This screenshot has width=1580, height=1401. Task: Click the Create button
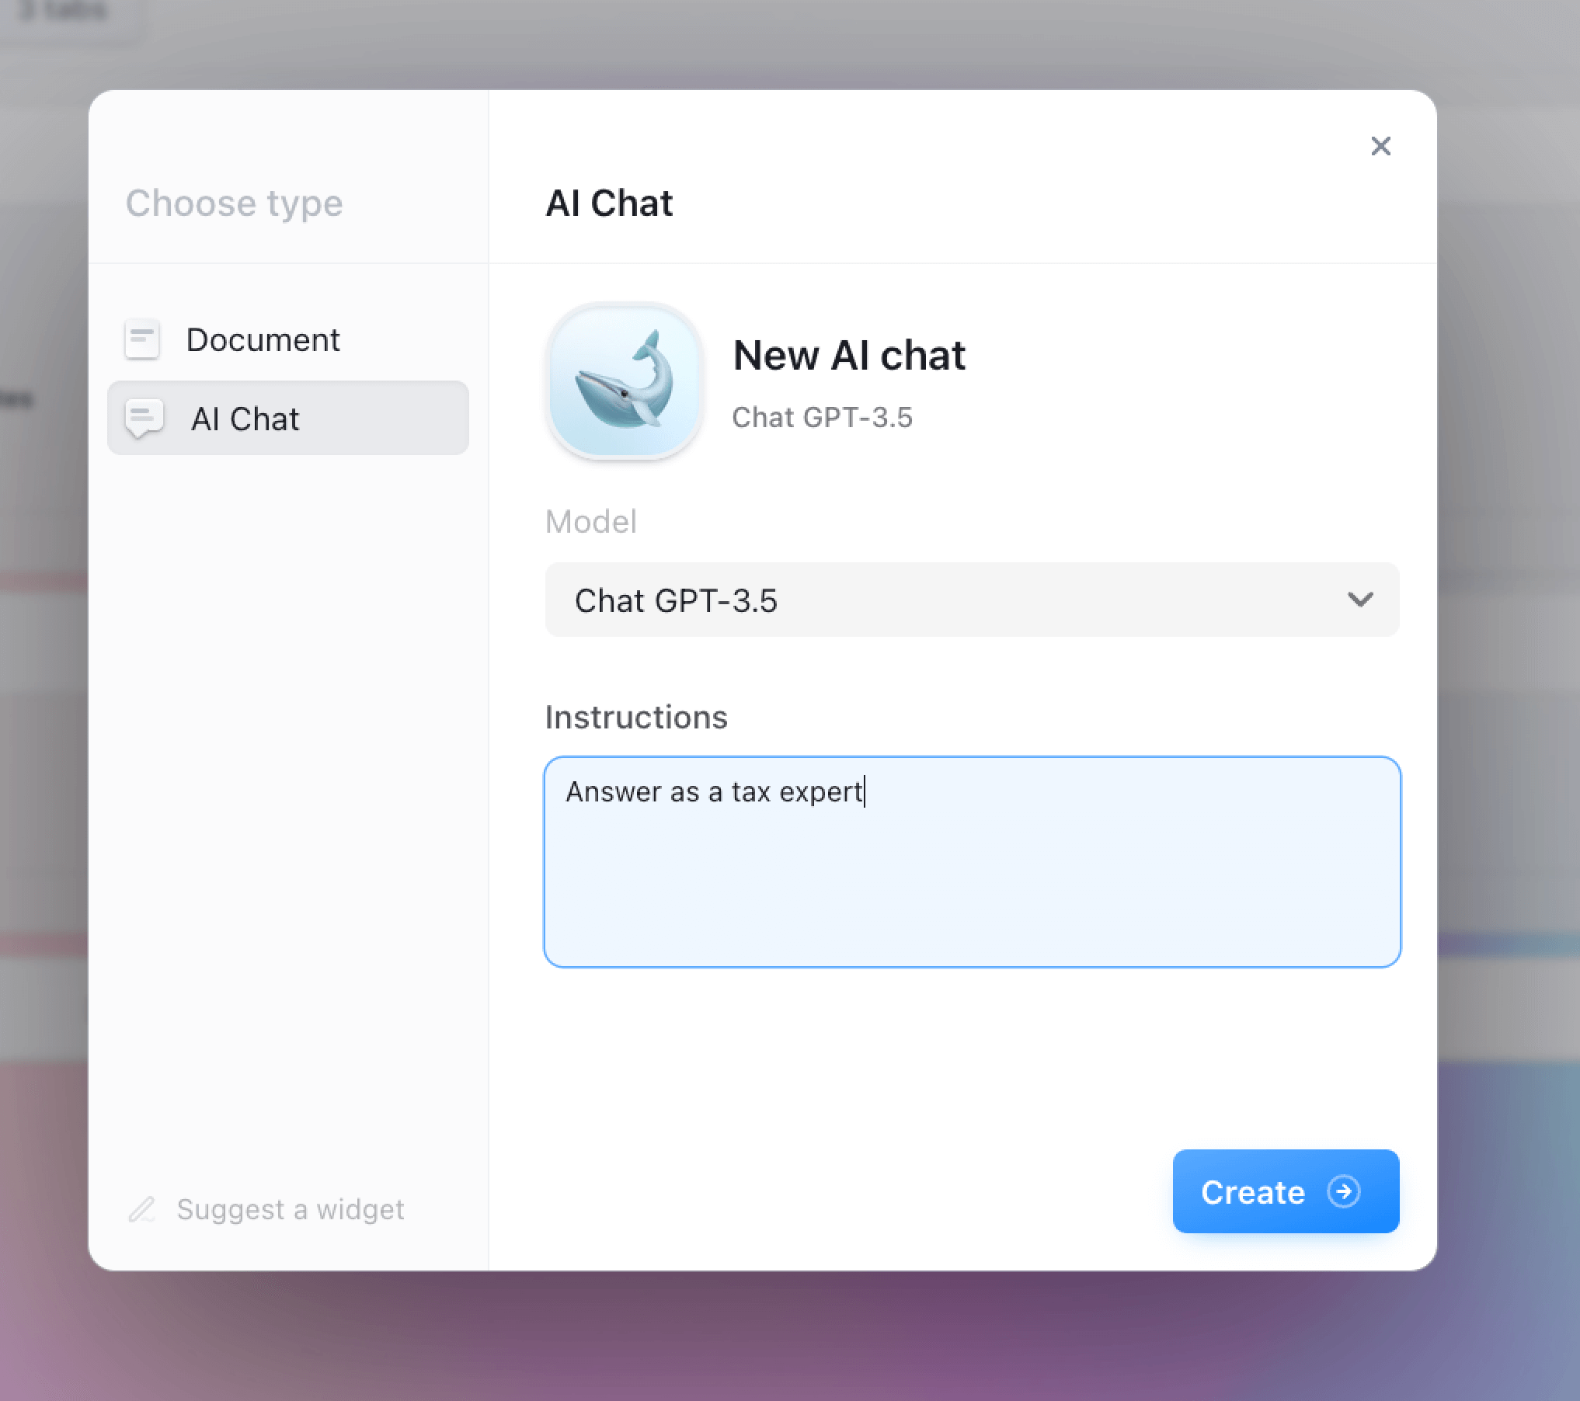point(1286,1191)
